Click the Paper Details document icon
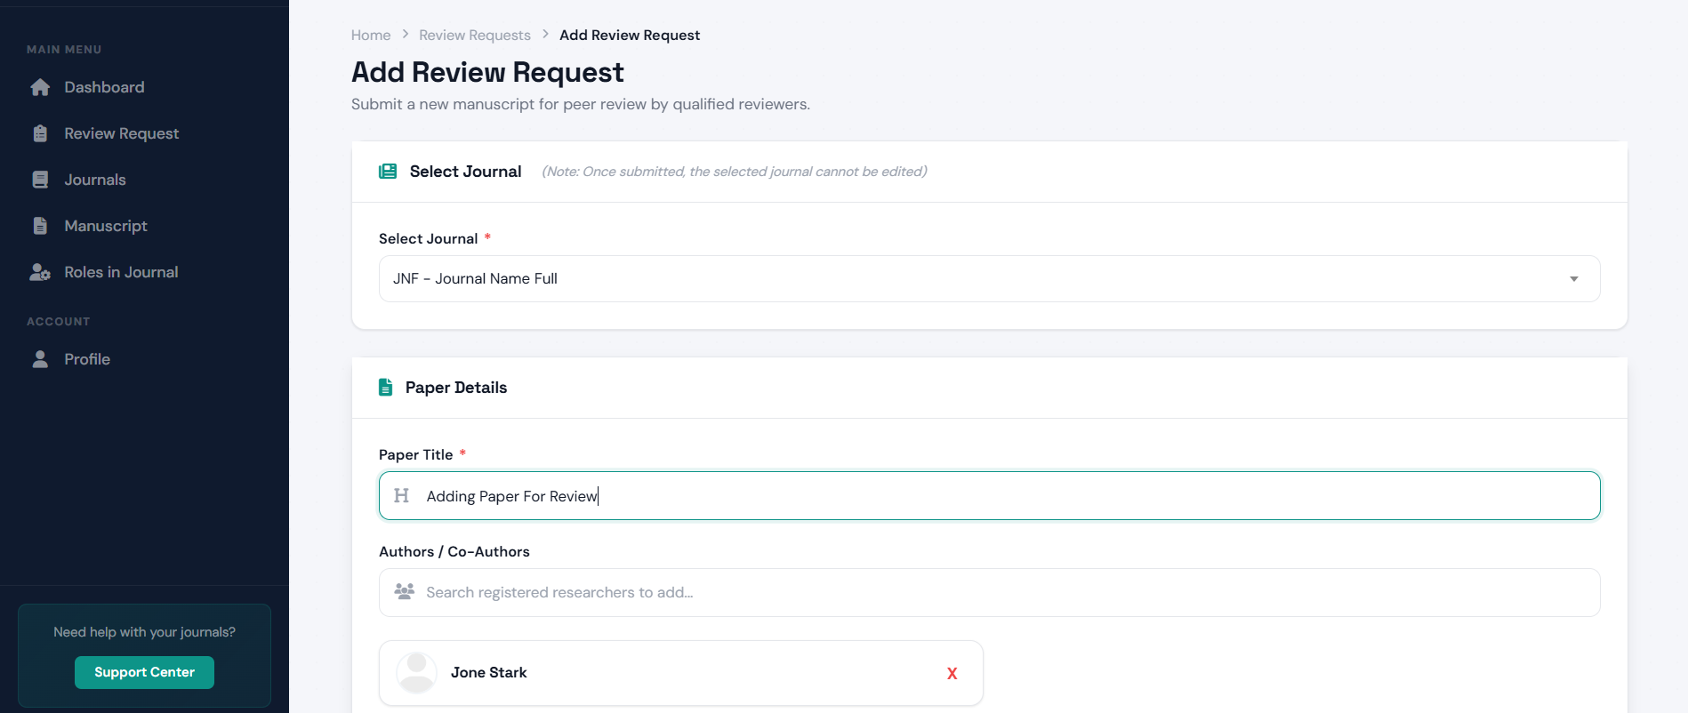 point(385,388)
